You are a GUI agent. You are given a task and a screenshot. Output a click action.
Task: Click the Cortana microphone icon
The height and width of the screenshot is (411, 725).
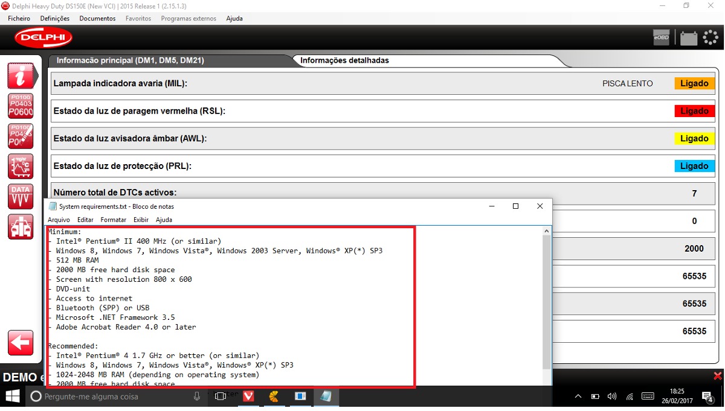click(197, 397)
